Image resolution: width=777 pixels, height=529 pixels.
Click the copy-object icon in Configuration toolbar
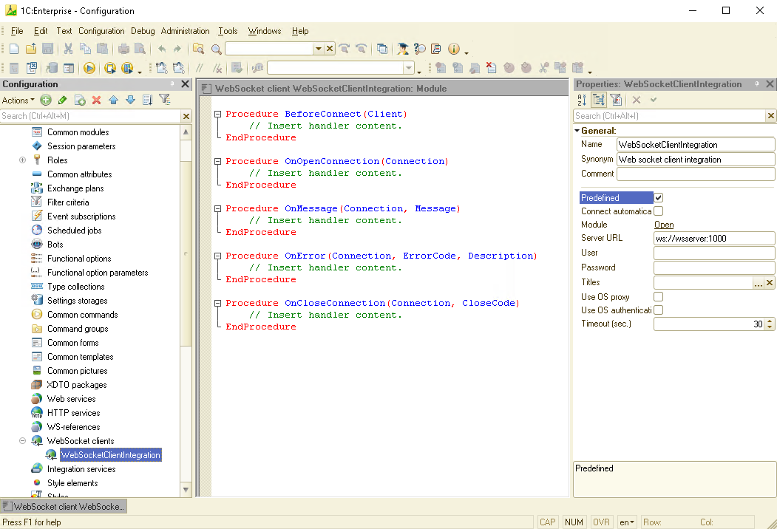click(x=80, y=100)
